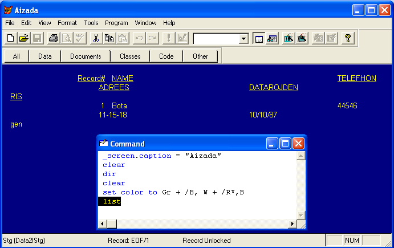The image size is (394, 248).
Task: Print with the printer icon
Action: [x=53, y=38]
